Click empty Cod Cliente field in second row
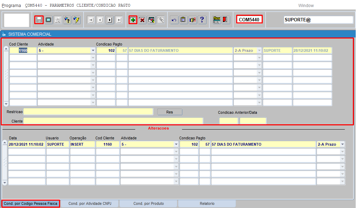The image size is (356, 208). coord(23,58)
